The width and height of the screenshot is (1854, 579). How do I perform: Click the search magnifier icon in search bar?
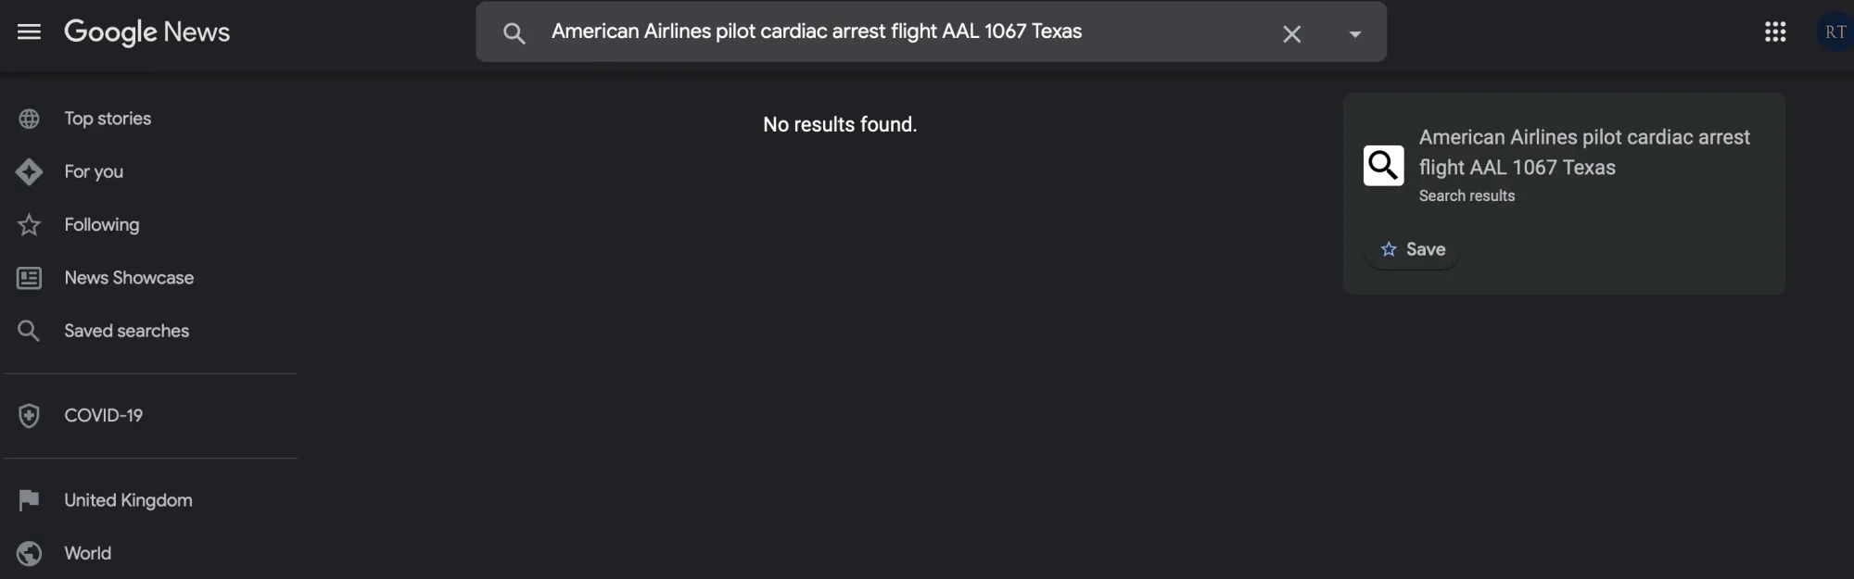(514, 33)
